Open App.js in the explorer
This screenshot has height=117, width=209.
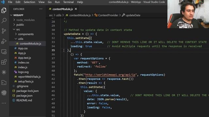tap(22, 53)
